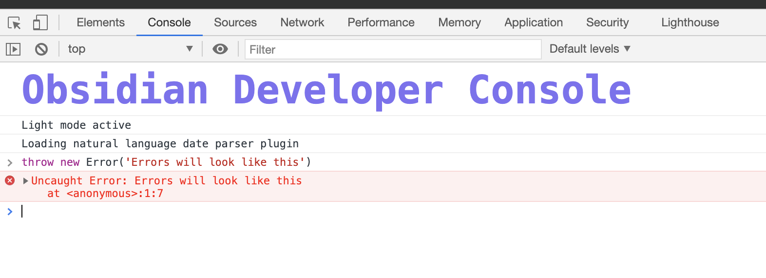Toggle the device toolbar icon
The image size is (766, 278).
coord(40,23)
